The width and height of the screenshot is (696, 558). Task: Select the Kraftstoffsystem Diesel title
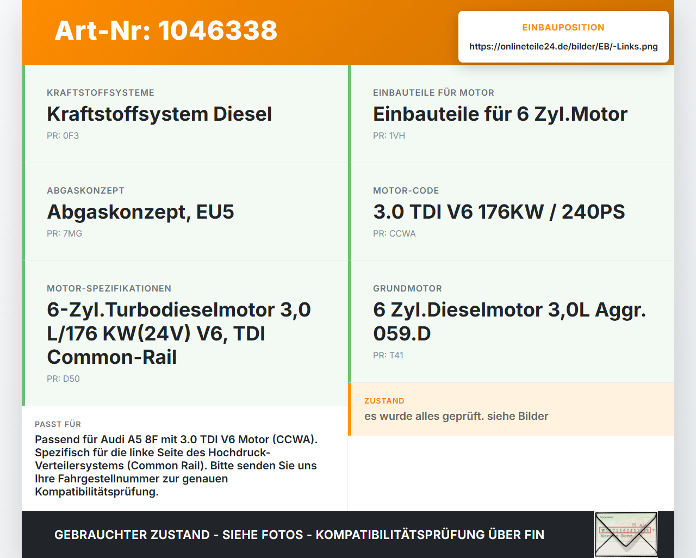click(159, 114)
